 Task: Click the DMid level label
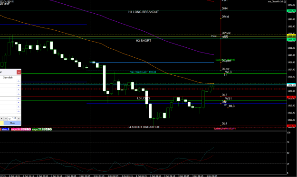225,17
